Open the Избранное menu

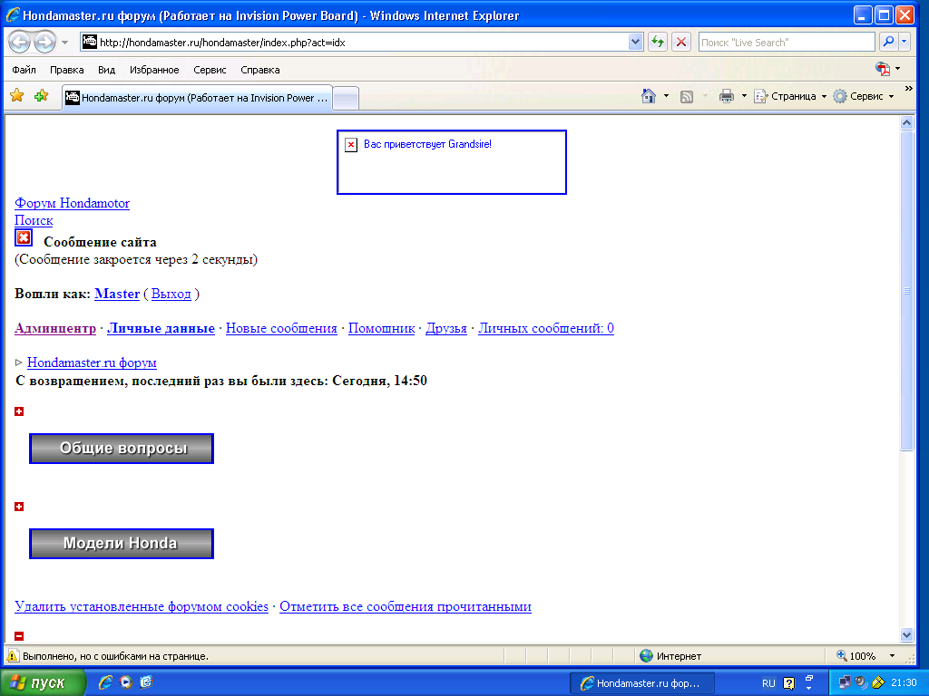(x=154, y=70)
